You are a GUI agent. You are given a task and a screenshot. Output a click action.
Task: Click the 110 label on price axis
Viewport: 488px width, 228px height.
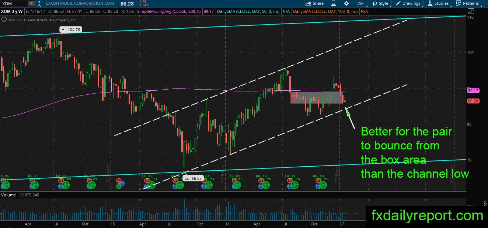(470, 17)
